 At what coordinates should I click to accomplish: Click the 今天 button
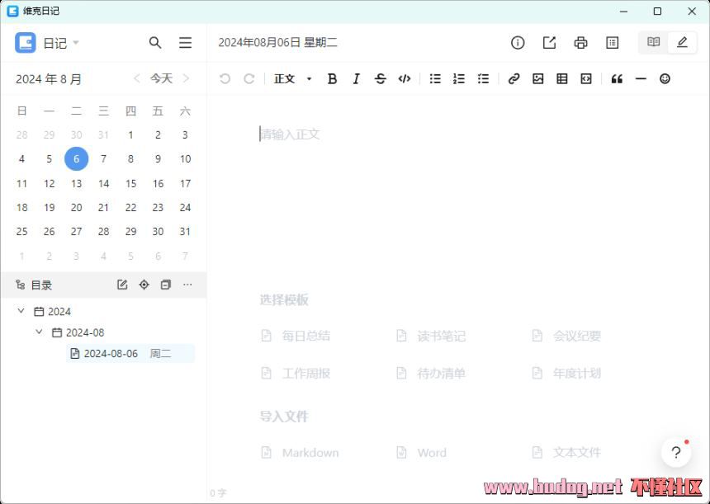pyautogui.click(x=161, y=79)
